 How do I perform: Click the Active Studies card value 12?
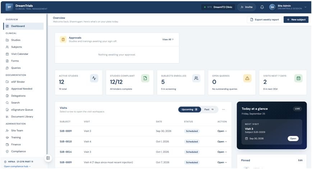[x=61, y=82]
